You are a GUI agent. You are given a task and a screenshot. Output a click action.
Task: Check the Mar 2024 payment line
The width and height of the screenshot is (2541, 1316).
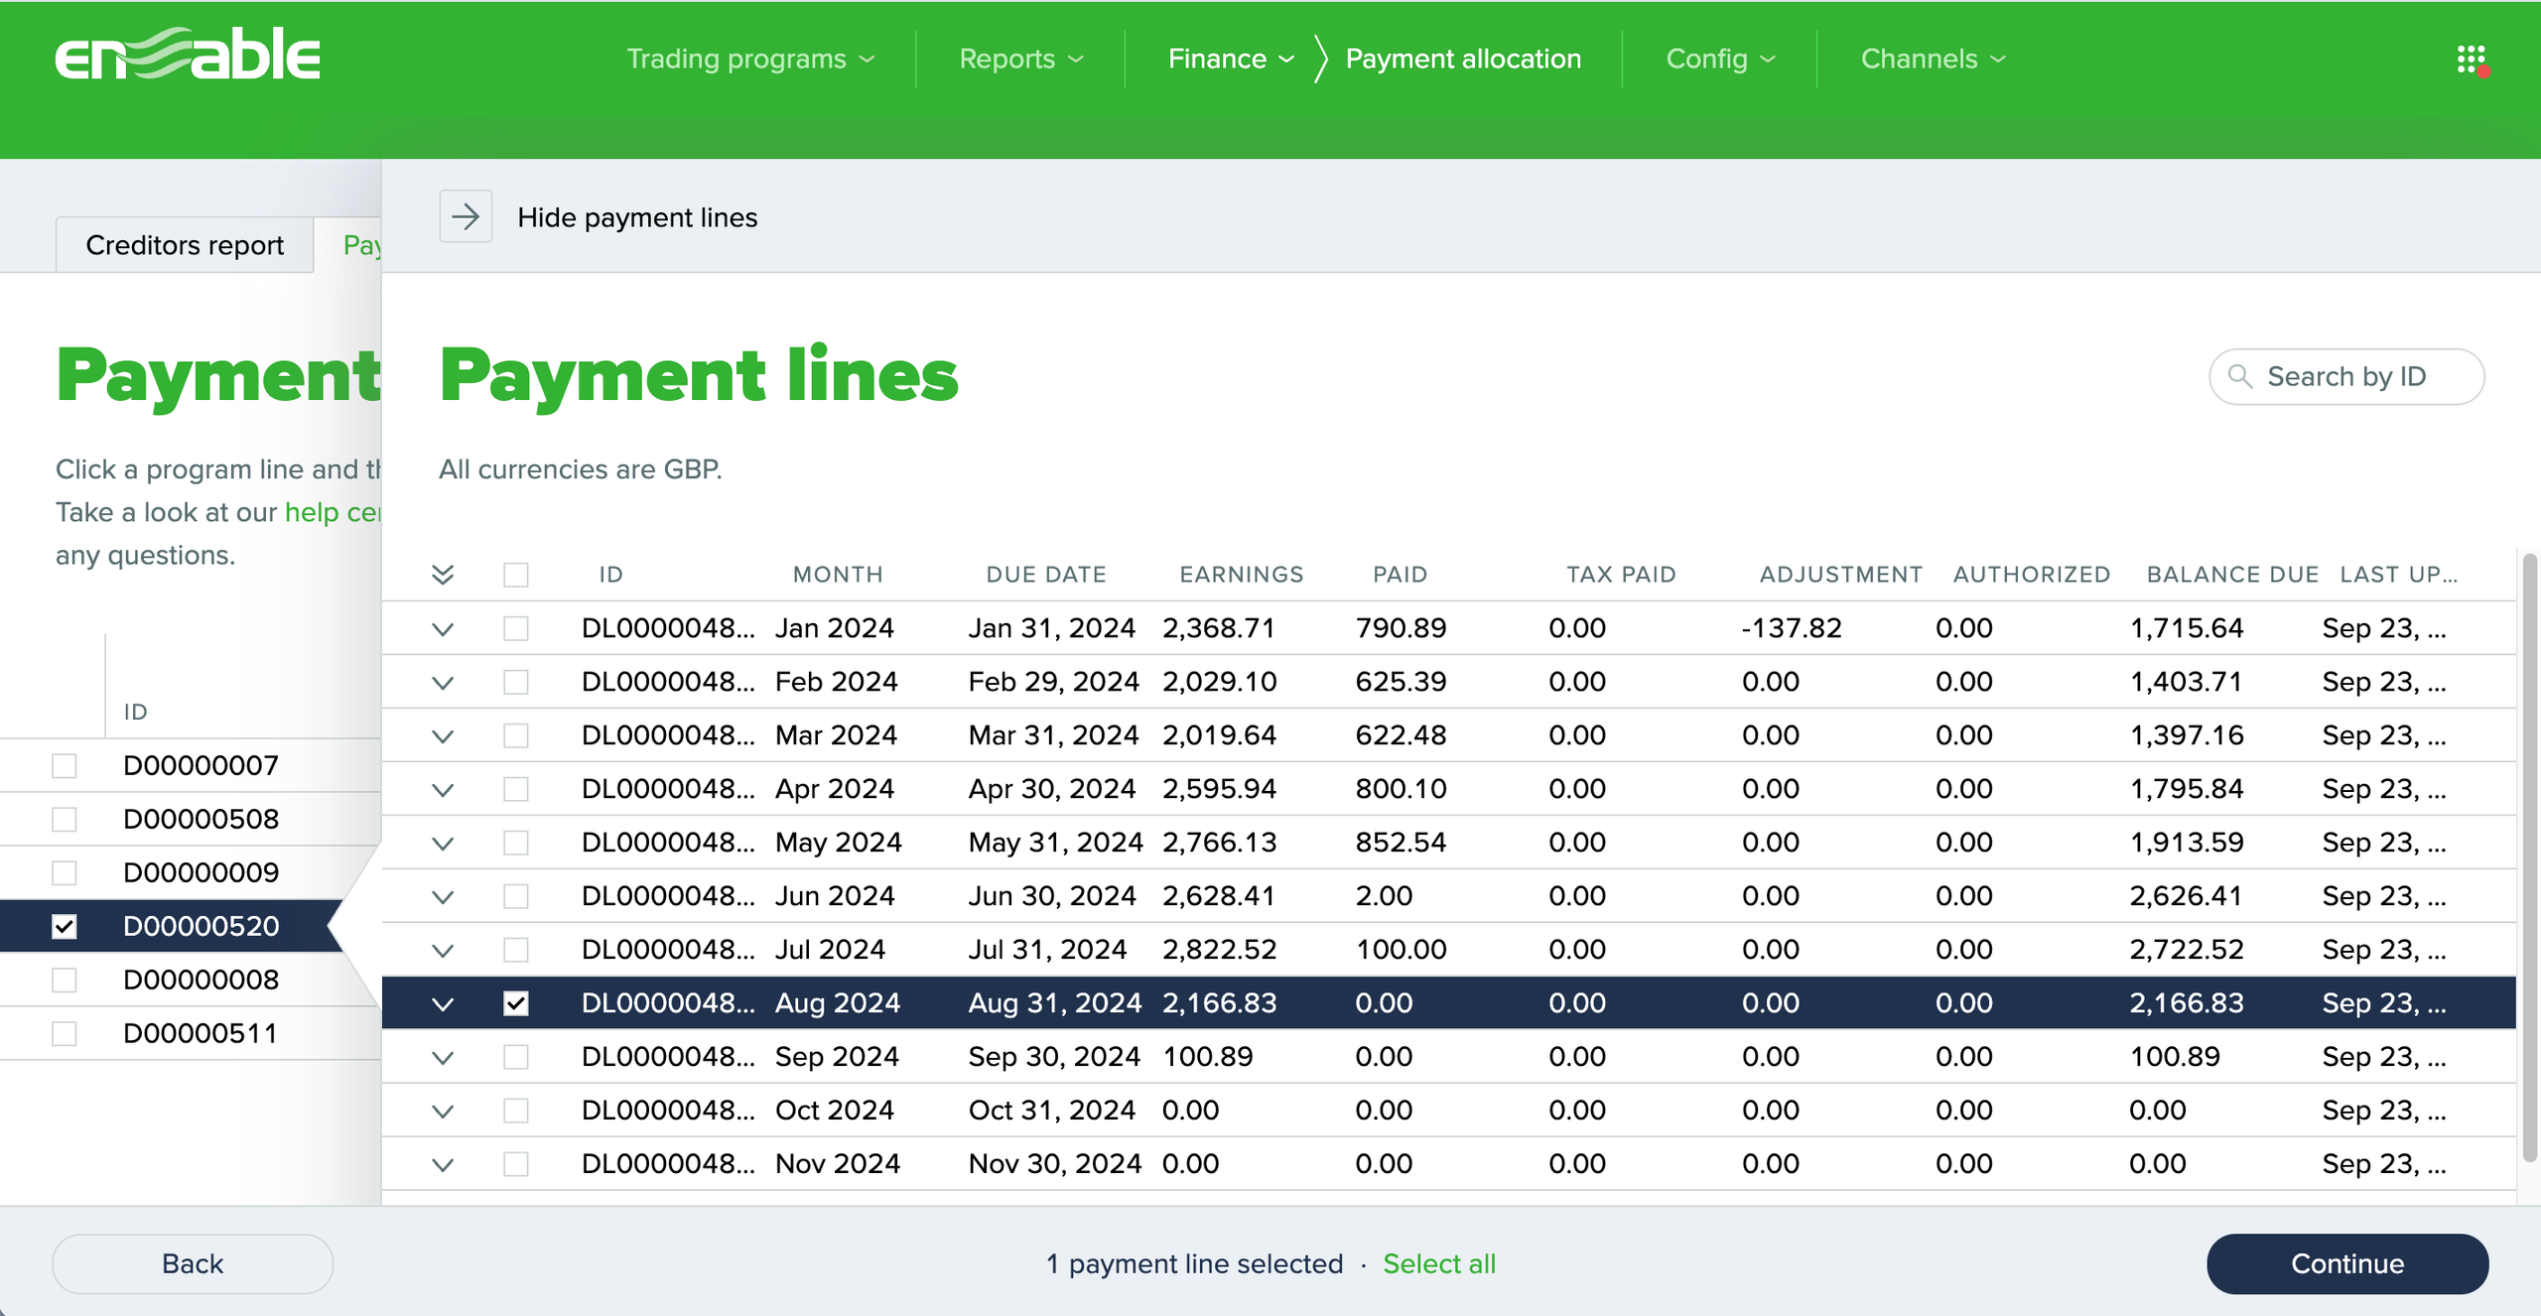click(x=516, y=735)
